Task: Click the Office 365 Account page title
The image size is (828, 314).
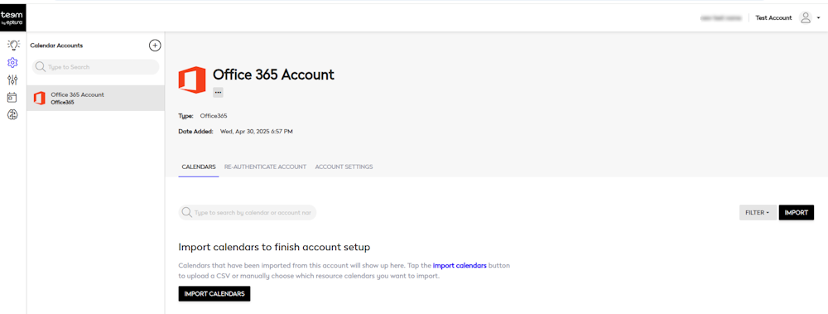Action: click(x=273, y=75)
